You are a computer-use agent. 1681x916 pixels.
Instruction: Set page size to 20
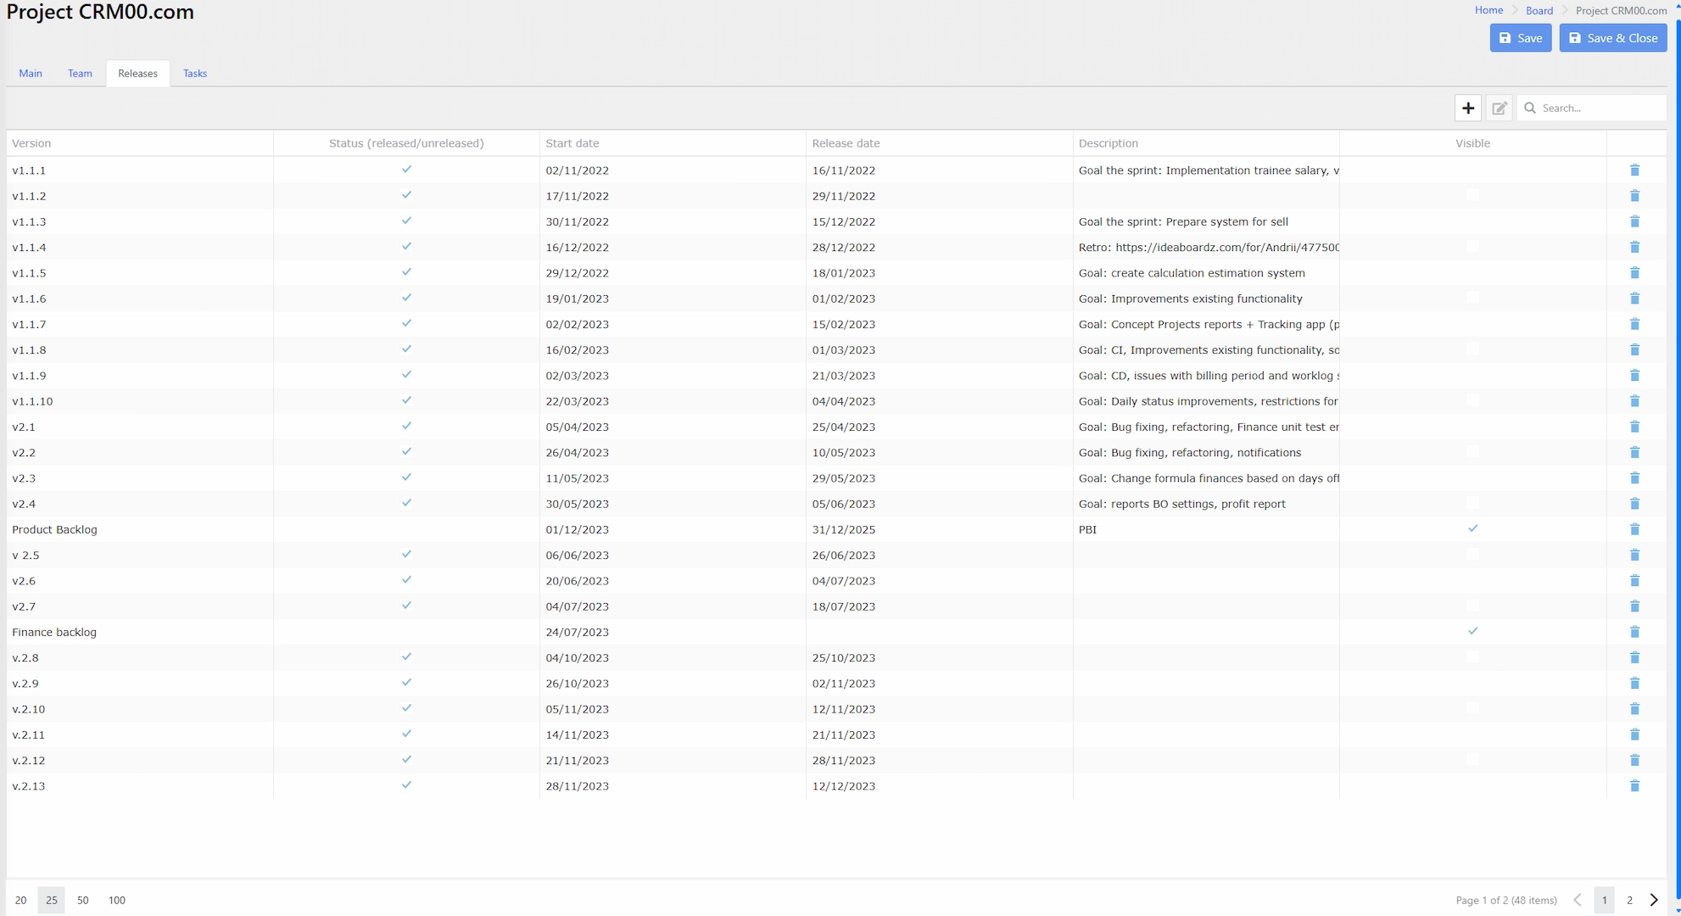(20, 901)
